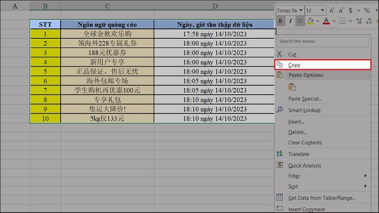Expand the accounting format dropdown arrow

(359, 10)
